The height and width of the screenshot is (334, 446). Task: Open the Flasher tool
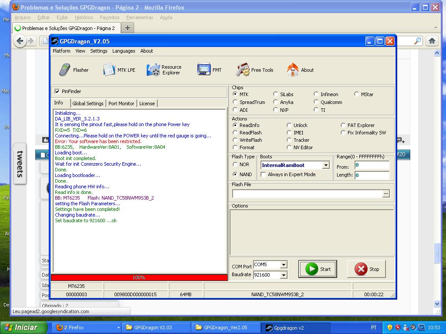(74, 70)
